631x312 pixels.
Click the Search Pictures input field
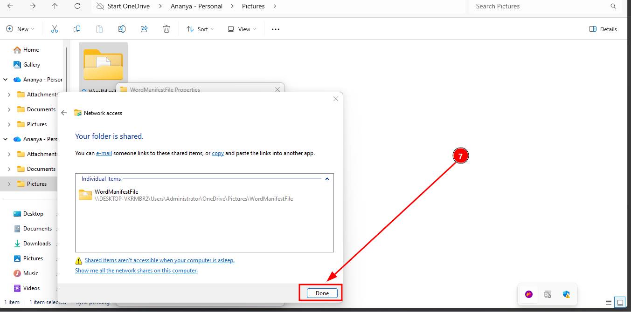click(541, 6)
